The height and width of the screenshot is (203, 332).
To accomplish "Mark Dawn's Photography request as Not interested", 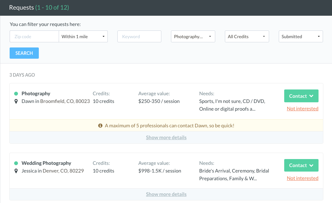I will pyautogui.click(x=302, y=109).
